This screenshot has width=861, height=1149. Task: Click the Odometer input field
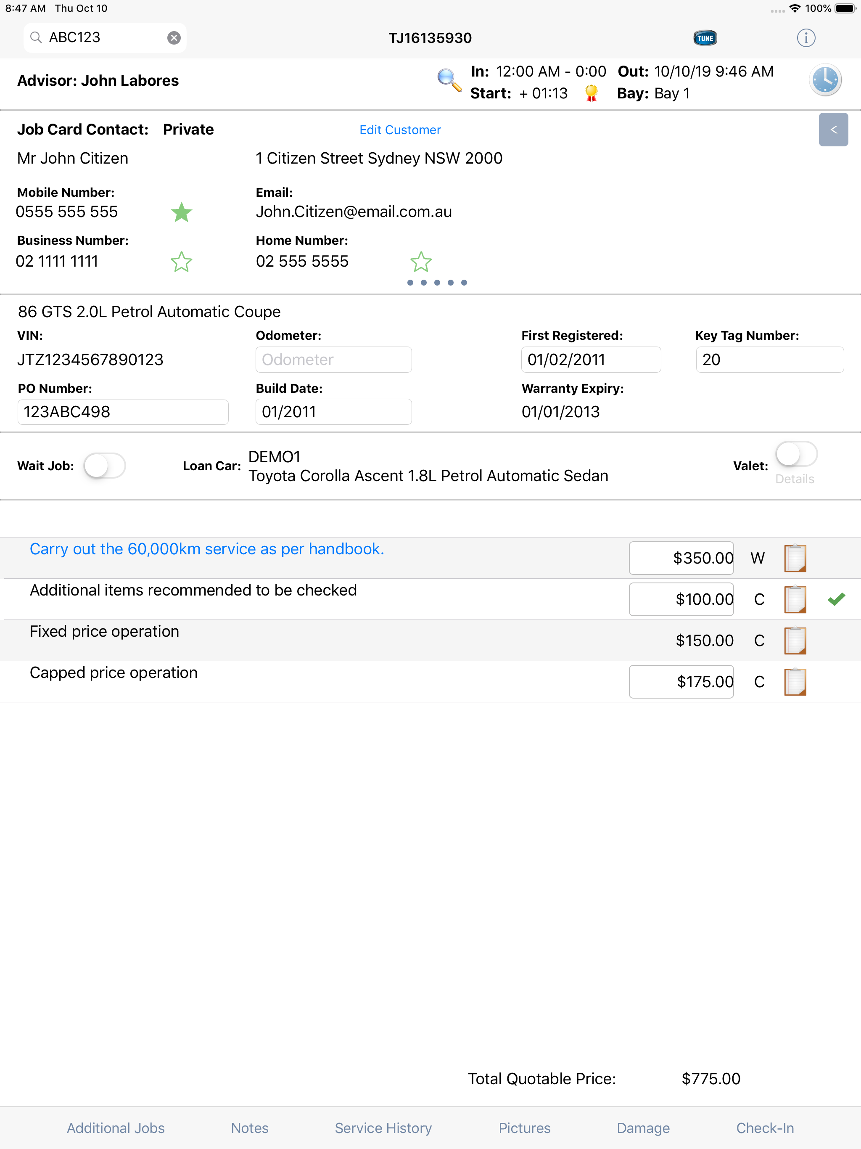click(333, 360)
